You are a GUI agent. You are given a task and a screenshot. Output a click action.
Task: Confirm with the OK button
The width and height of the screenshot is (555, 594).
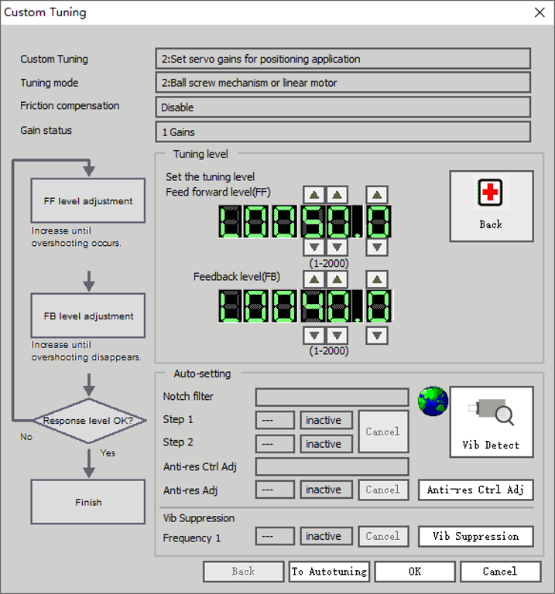(415, 572)
